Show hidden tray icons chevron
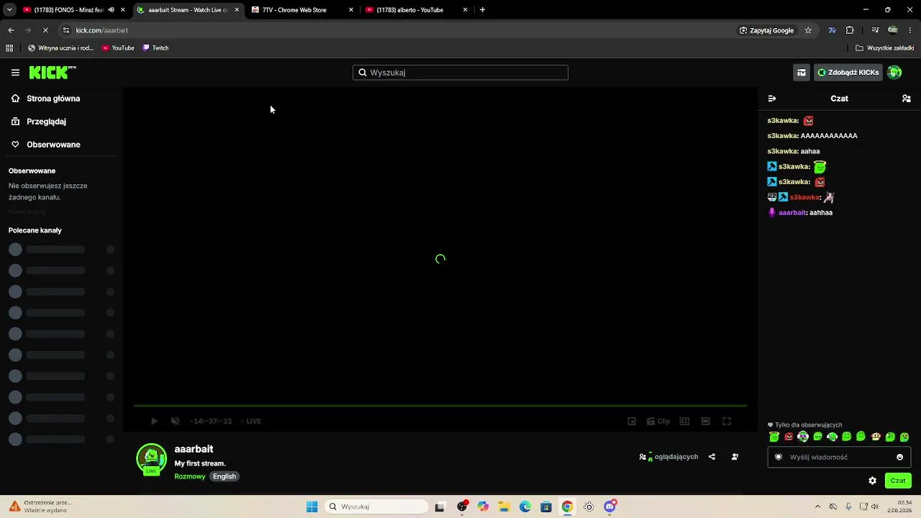The image size is (921, 518). coord(817,506)
